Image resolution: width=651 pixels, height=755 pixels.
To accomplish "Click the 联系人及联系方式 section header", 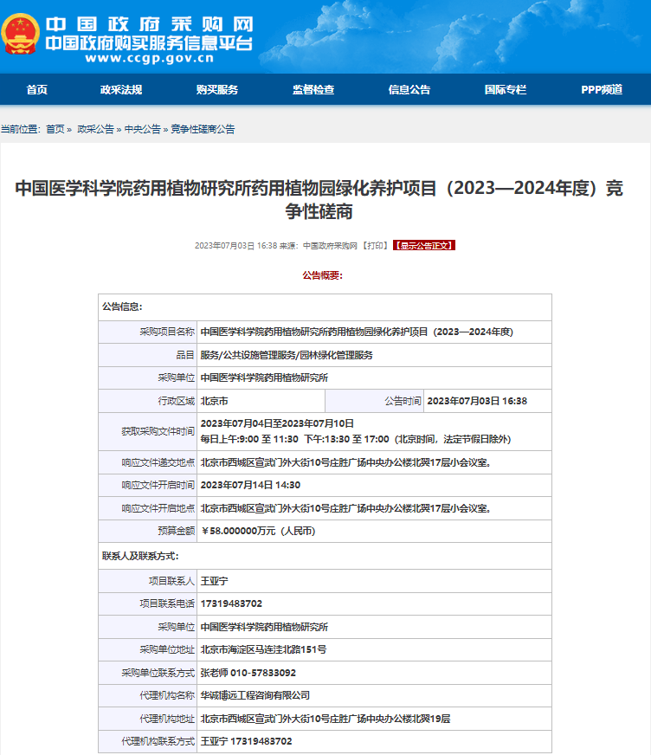I will point(140,556).
